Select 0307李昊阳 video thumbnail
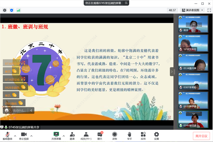Viewport: 213px width, 142px height. click(193, 81)
